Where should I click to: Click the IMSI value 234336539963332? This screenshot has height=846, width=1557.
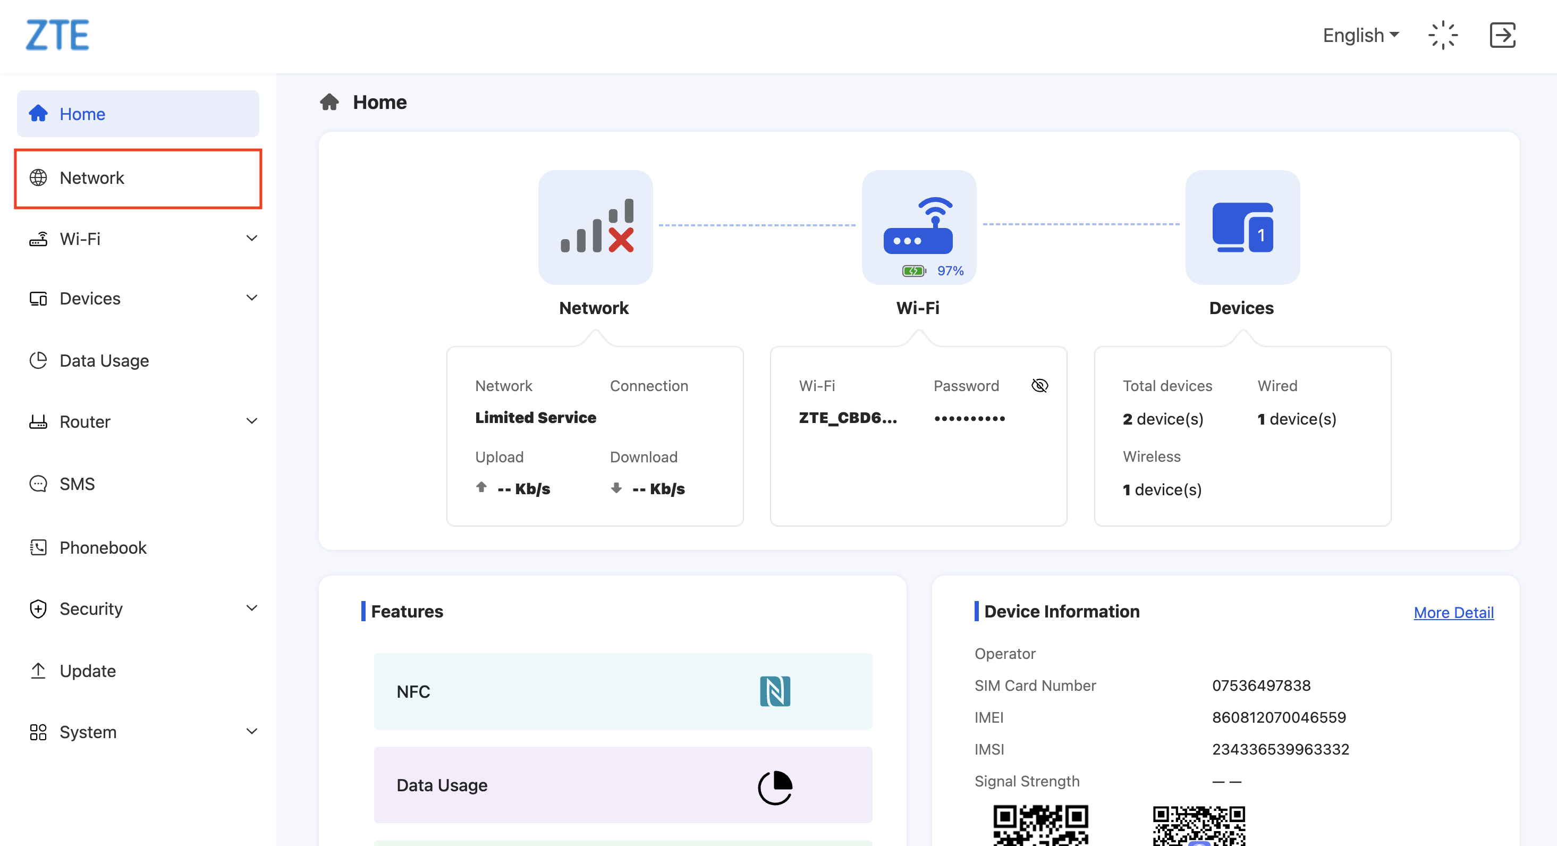tap(1281, 749)
